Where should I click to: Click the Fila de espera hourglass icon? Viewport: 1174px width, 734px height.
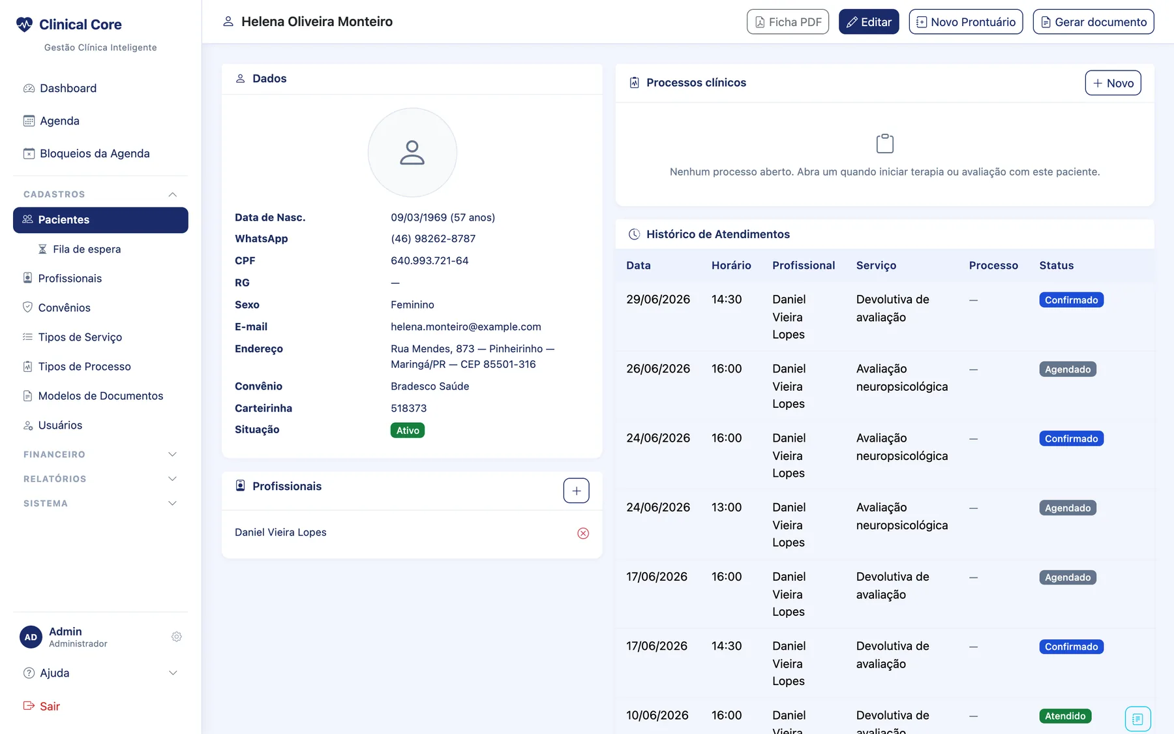click(42, 249)
